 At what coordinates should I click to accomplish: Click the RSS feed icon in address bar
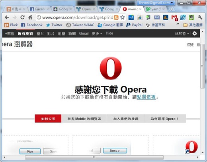pyautogui.click(x=116, y=17)
